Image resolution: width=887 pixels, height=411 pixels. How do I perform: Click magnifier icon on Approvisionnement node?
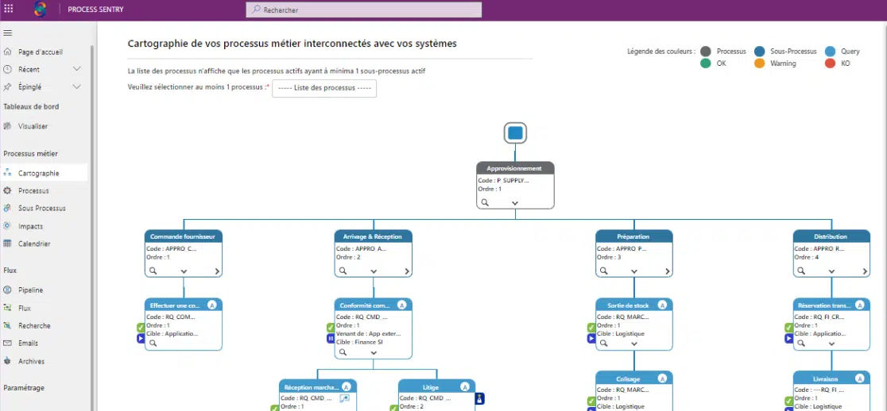[x=486, y=202]
